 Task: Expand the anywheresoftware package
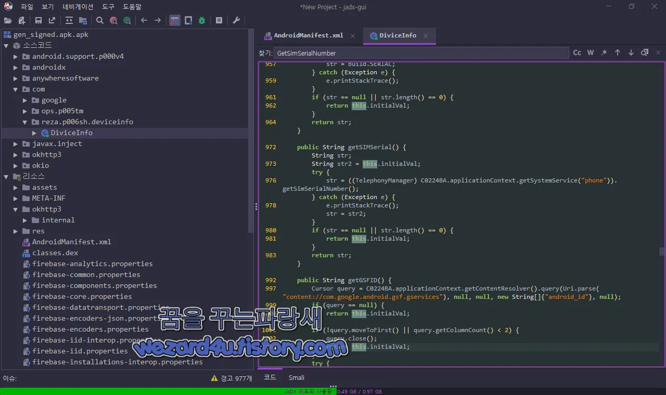click(16, 78)
